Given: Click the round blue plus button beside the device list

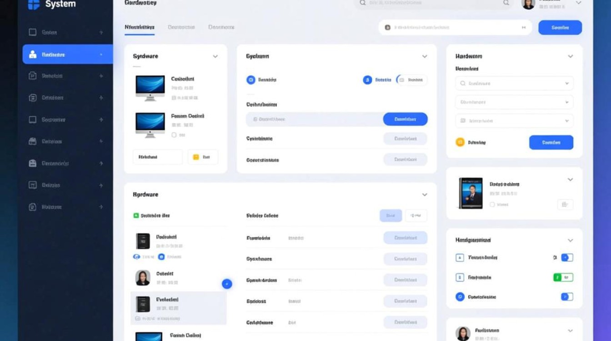Looking at the screenshot, I should pos(227,284).
